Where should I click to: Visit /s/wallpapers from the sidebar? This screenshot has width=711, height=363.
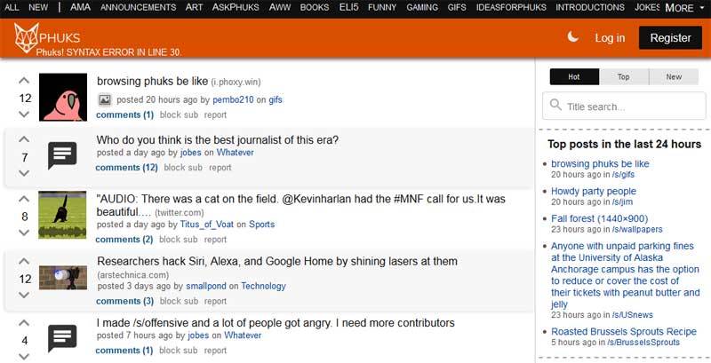click(637, 230)
